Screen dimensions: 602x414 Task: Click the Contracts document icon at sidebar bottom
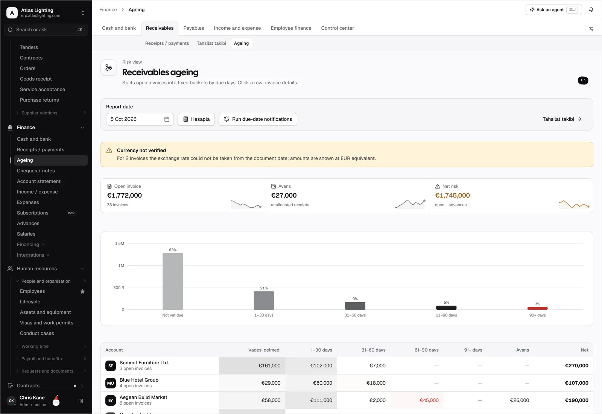[x=10, y=386]
